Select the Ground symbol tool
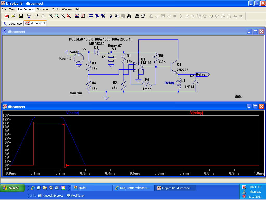 157,16
